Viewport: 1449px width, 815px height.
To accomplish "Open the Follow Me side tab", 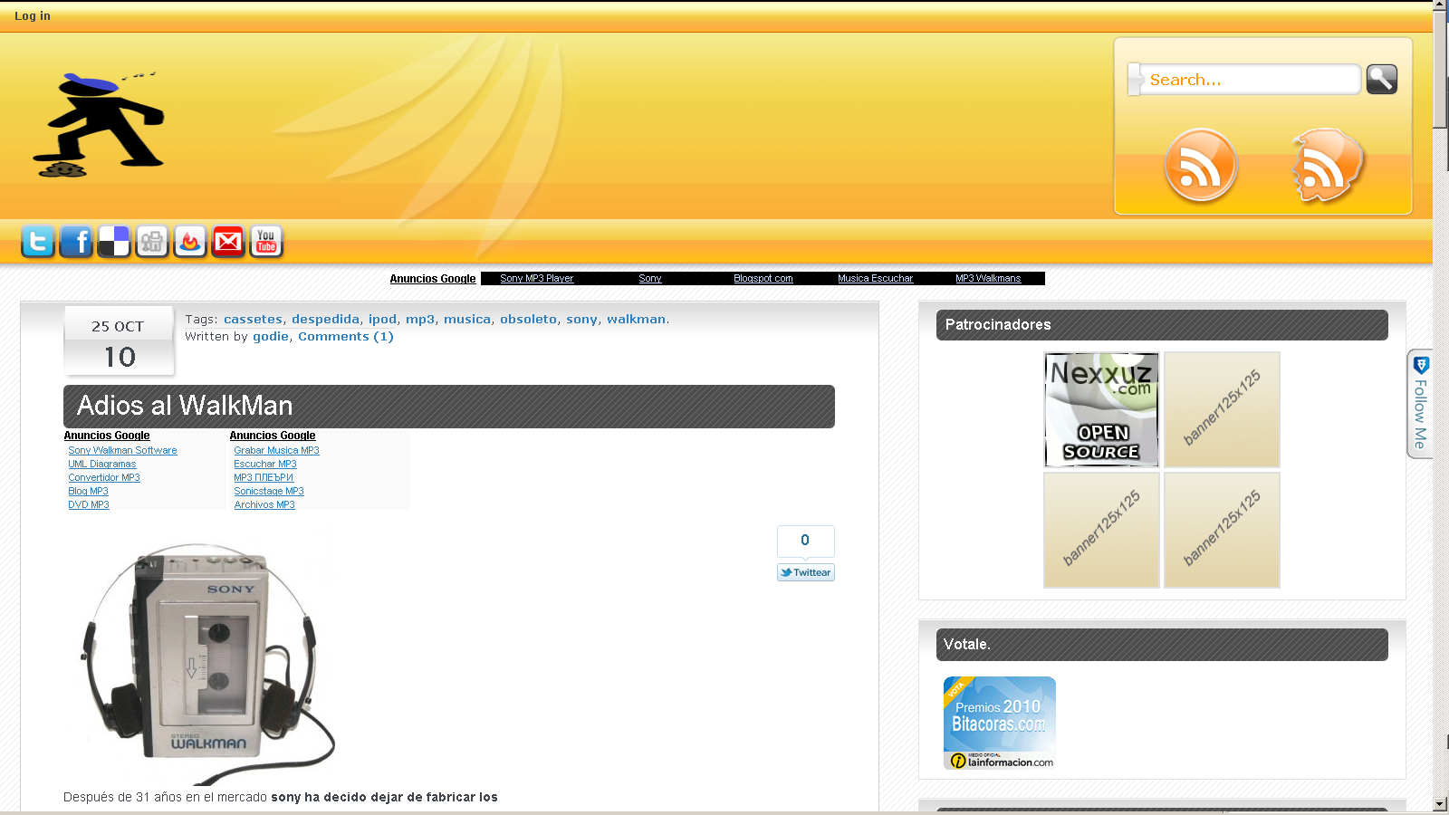I will pyautogui.click(x=1420, y=404).
